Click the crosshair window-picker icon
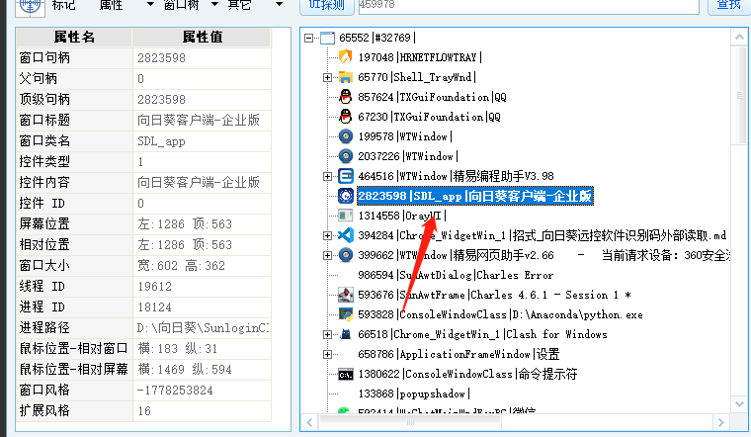 pyautogui.click(x=31, y=7)
